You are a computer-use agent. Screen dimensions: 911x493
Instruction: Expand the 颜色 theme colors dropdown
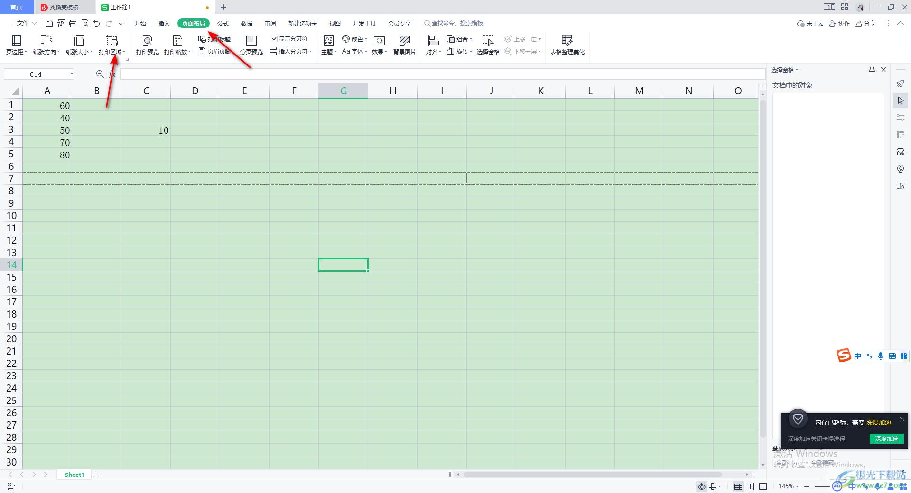[x=366, y=39]
